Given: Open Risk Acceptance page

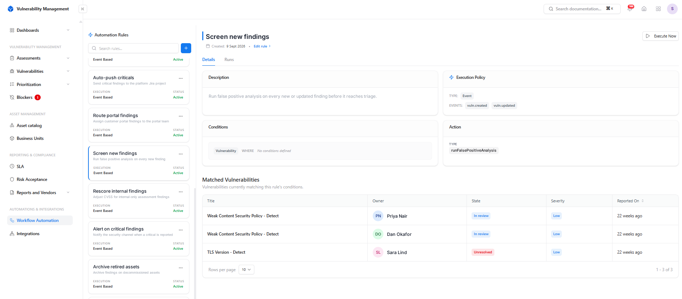Looking at the screenshot, I should pos(40,179).
